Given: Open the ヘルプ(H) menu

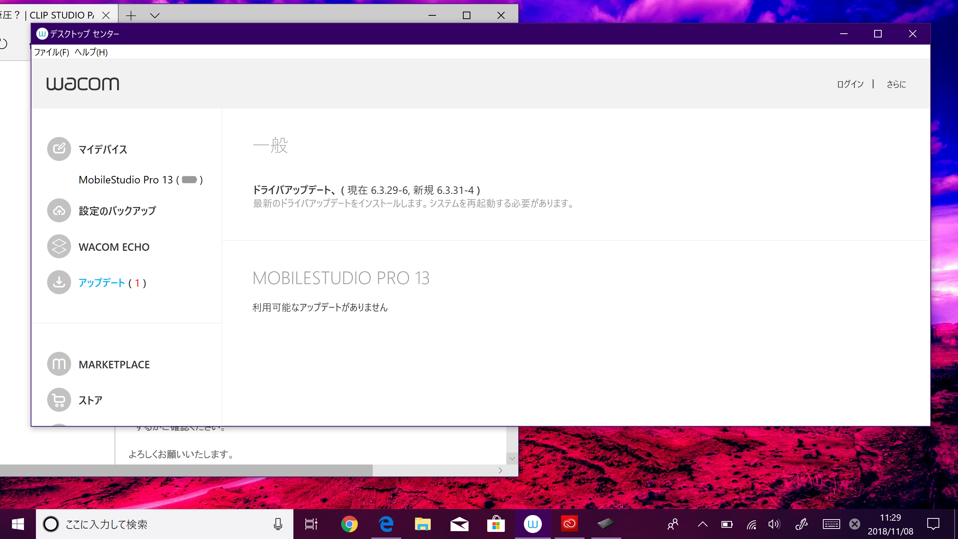Looking at the screenshot, I should pos(91,52).
